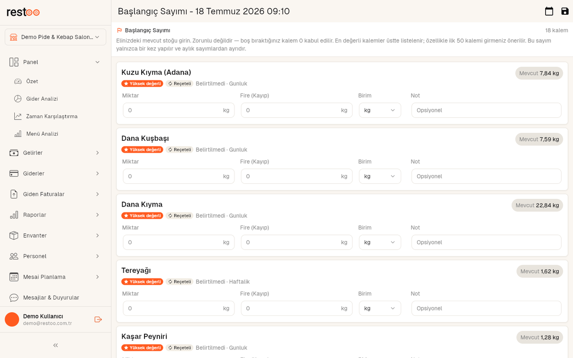Click the logout icon beside Demo Kullanıcı
Image resolution: width=573 pixels, height=358 pixels.
click(x=98, y=320)
